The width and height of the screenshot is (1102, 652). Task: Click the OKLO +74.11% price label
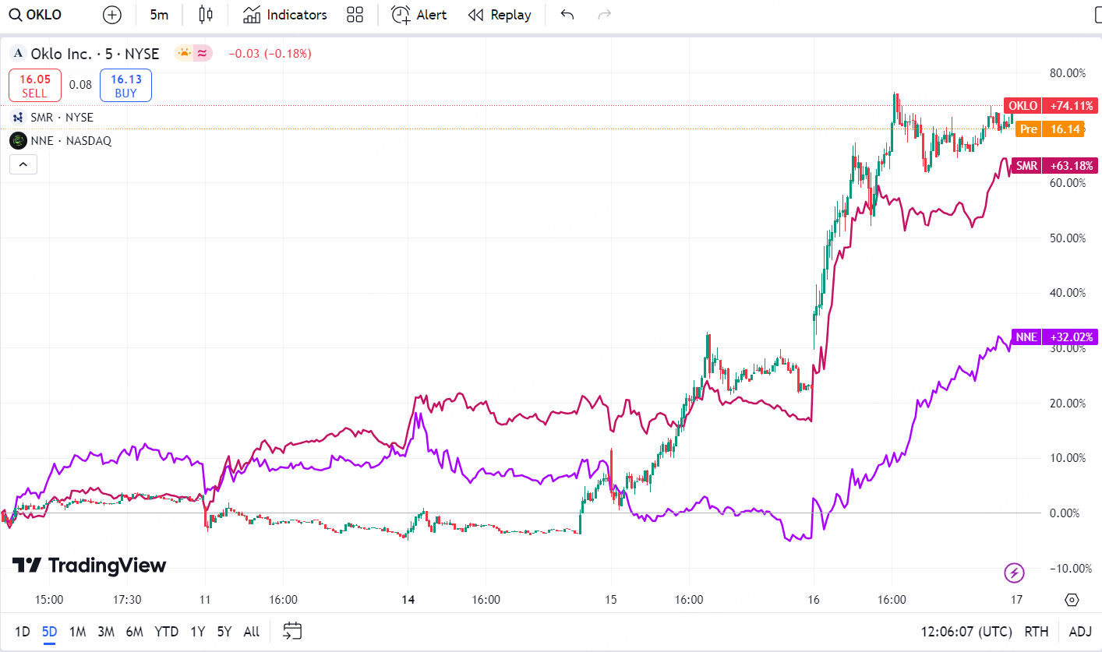1051,106
